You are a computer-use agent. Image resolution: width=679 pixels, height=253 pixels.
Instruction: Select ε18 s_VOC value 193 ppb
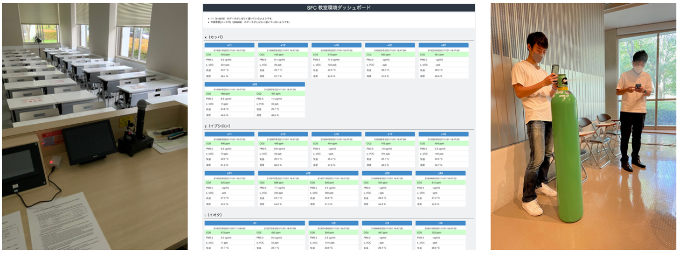tap(440, 154)
